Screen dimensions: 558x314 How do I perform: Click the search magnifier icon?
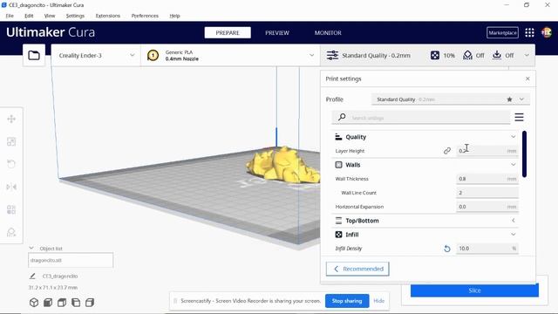[x=342, y=117]
